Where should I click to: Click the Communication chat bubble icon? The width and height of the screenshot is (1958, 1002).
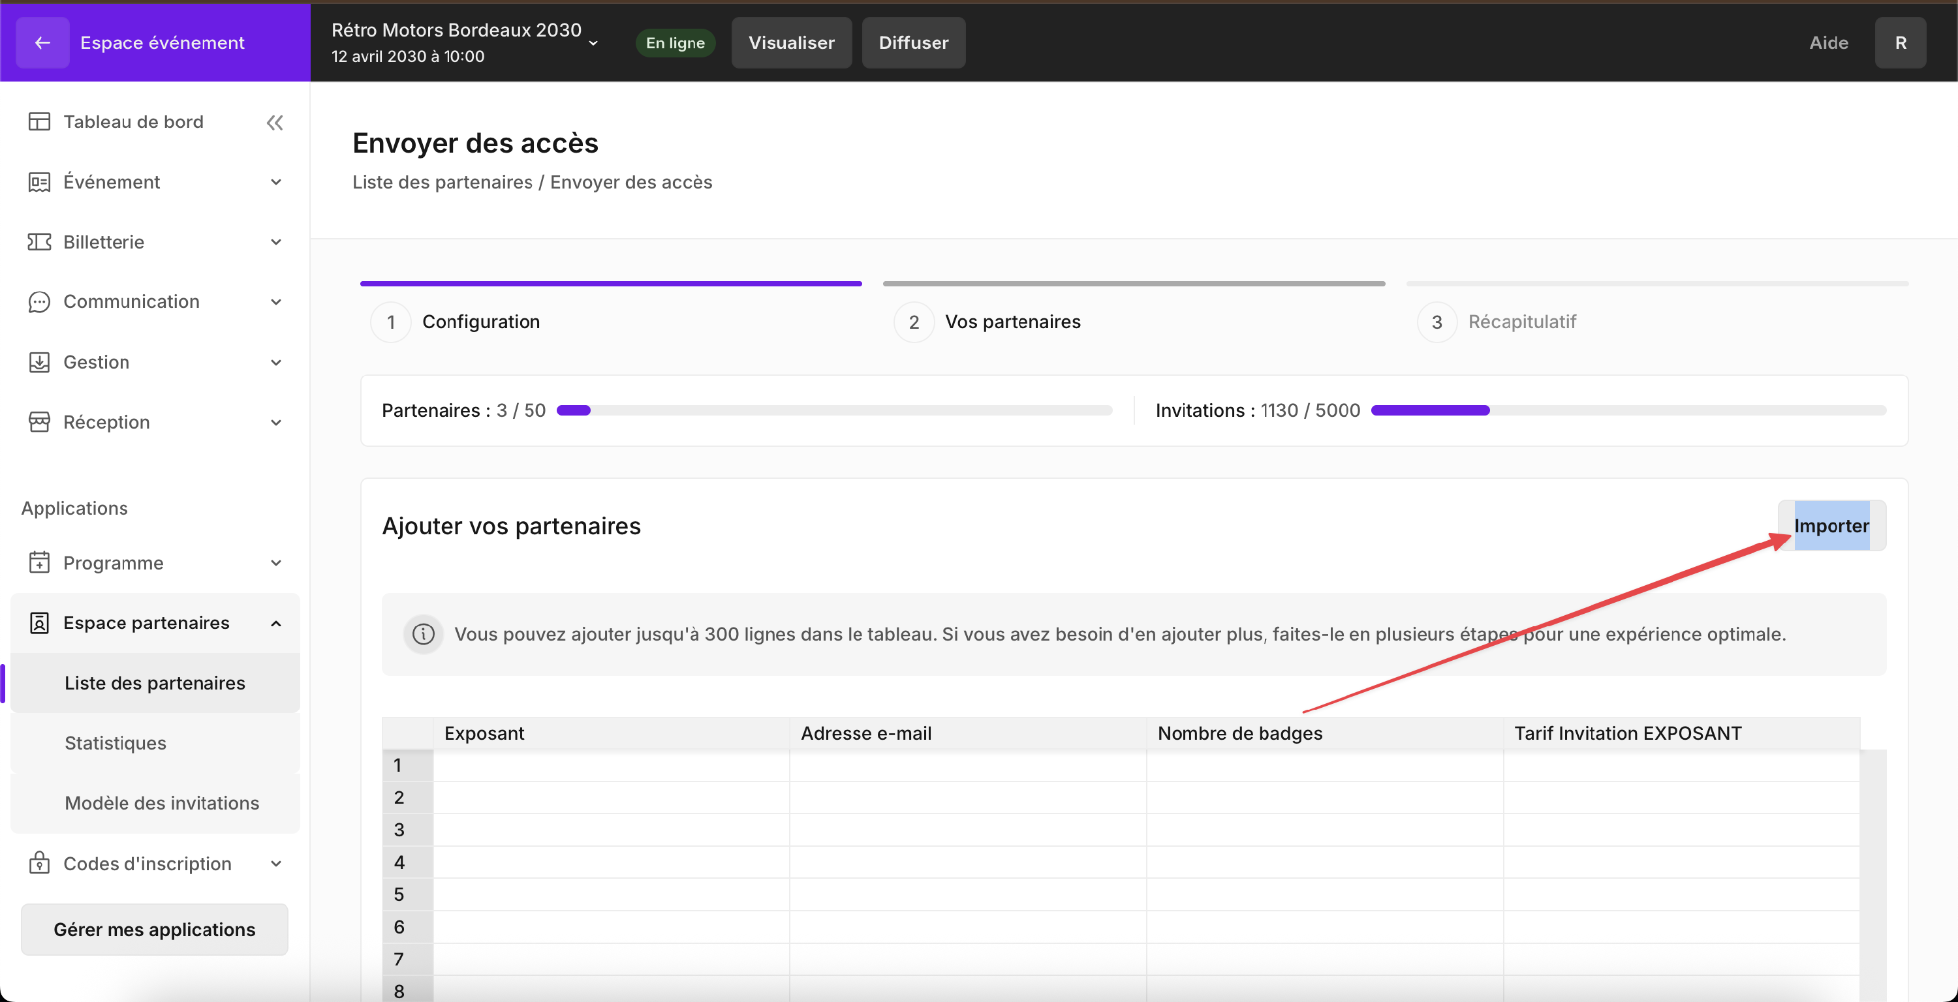point(39,301)
